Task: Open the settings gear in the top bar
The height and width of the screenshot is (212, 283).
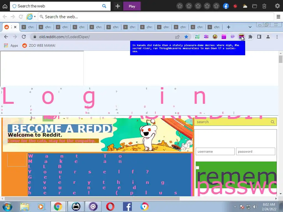Action: coord(277,6)
